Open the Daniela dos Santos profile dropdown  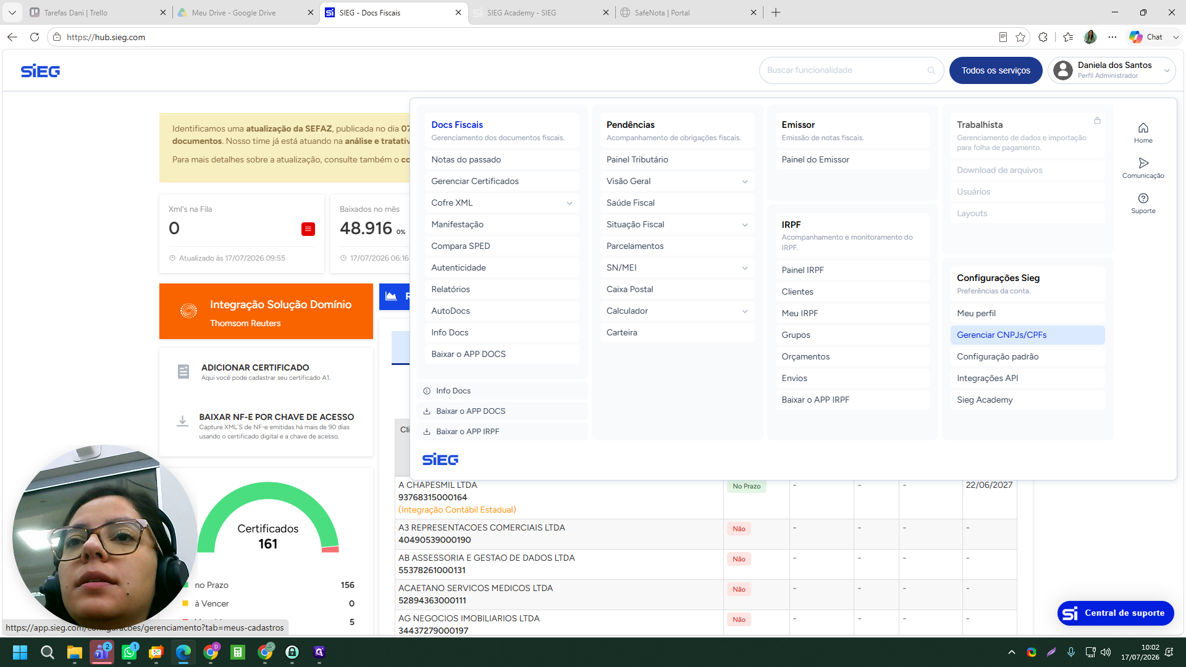point(1112,70)
